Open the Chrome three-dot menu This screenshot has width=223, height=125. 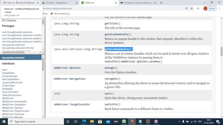[x=220, y=8]
